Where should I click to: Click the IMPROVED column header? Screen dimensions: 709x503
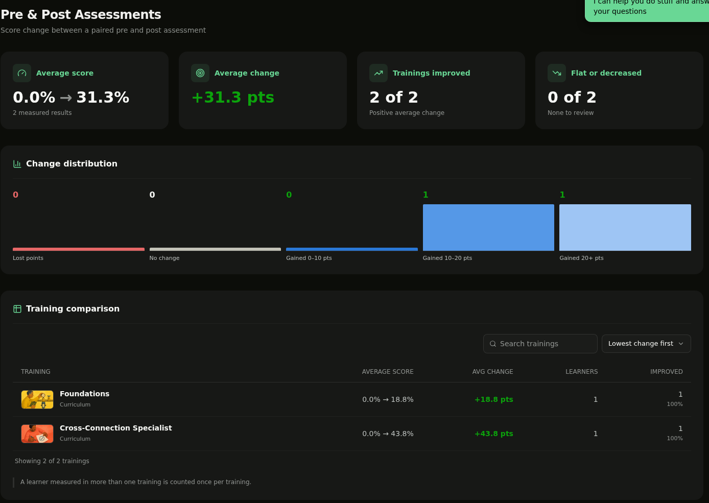point(667,372)
